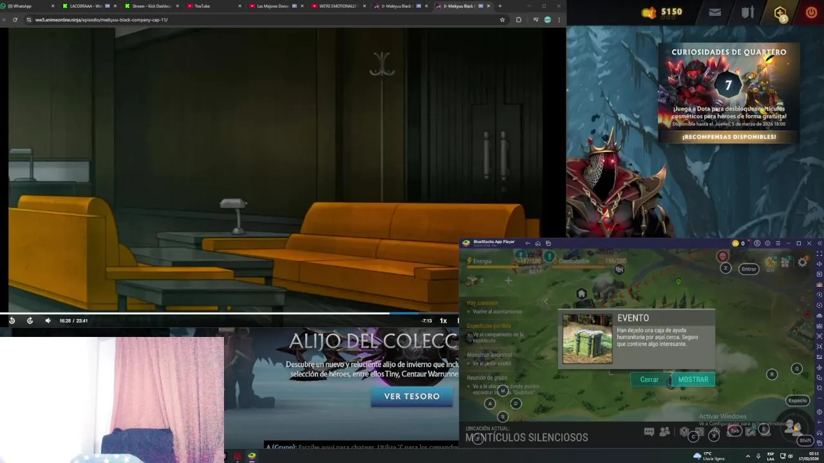
Task: Switch to the LACOBRAAA browser tab
Action: 89,6
